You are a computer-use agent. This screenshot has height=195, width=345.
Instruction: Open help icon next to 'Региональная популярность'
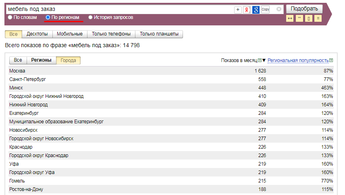tap(331, 60)
